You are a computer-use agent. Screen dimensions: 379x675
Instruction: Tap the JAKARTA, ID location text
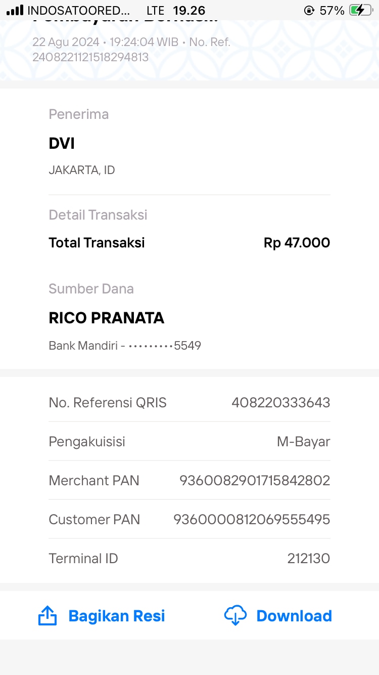click(x=82, y=171)
